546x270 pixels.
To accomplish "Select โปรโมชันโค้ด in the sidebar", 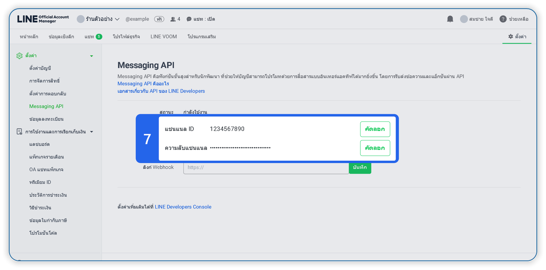I will [x=43, y=233].
